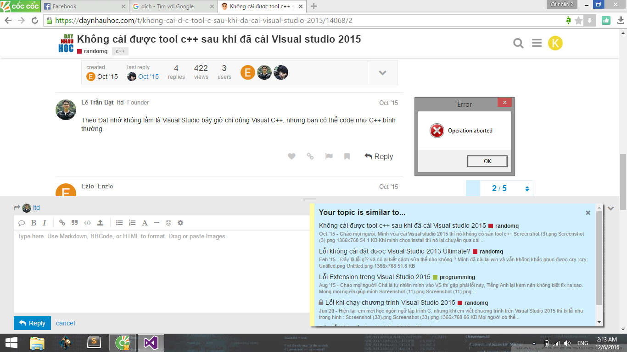The image size is (627, 352).
Task: Click the Cốc Cốc Vietnamese accent à icon
Action: coord(569,20)
